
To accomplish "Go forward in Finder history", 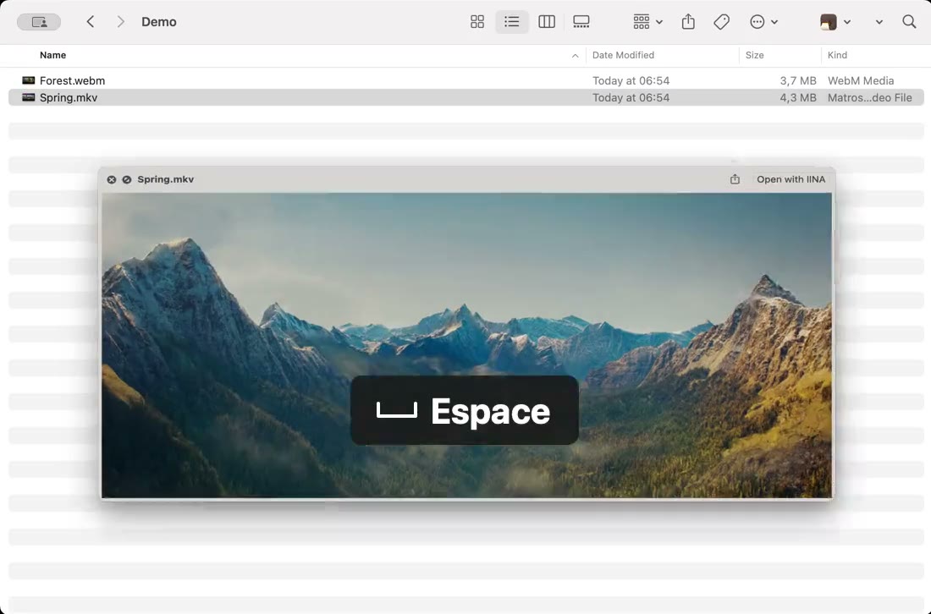I will [120, 22].
